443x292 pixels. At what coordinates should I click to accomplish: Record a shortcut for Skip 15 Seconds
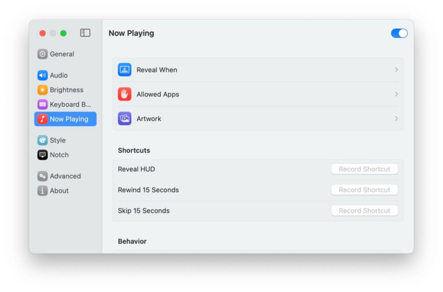coord(364,210)
